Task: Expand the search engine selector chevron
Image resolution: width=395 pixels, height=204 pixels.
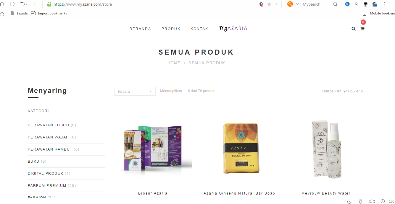Action: pyautogui.click(x=298, y=4)
